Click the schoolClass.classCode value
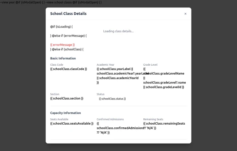 (x=69, y=69)
